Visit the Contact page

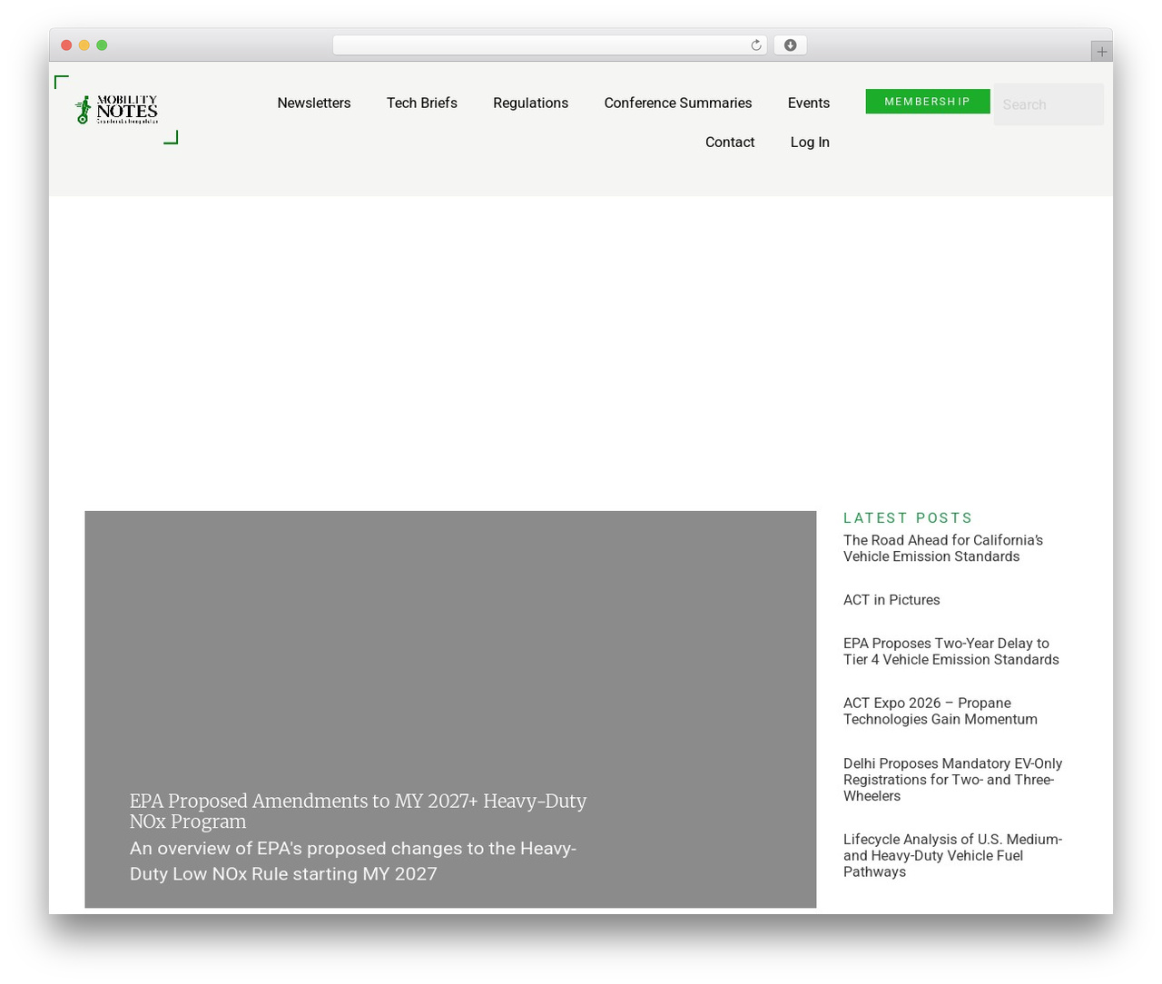tap(730, 142)
